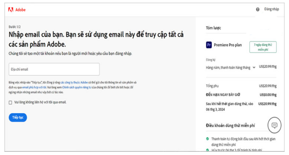
Task: Open the các công ty thuộc Adobe link
Action: [x=74, y=82]
